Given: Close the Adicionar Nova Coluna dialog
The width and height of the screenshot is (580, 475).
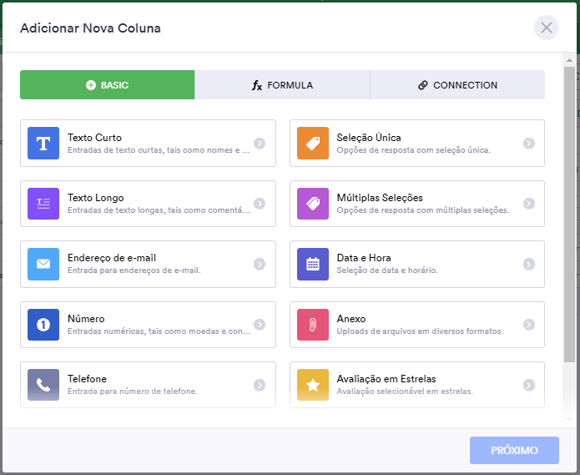Looking at the screenshot, I should click(x=546, y=28).
